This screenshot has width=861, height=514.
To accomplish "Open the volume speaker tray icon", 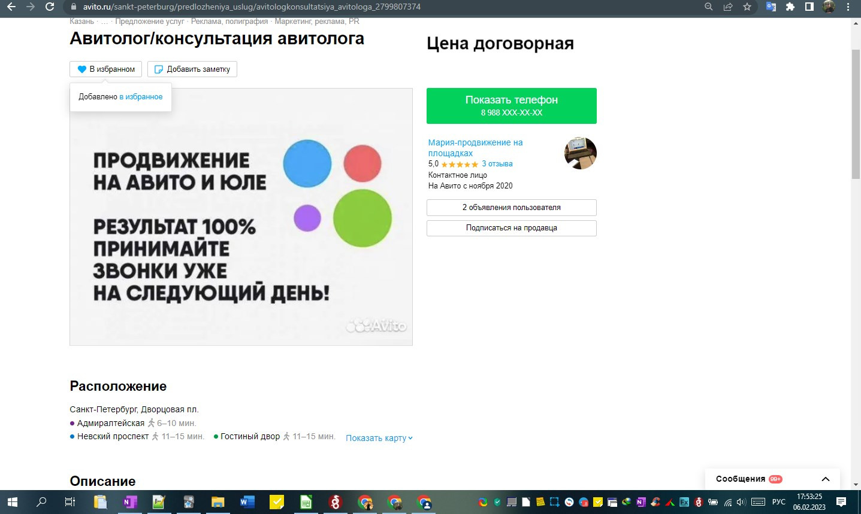I will (x=741, y=503).
